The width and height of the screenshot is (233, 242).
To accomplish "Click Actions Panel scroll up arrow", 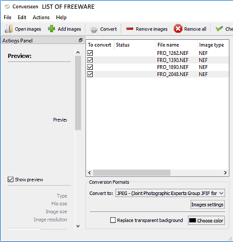I will (78, 52).
